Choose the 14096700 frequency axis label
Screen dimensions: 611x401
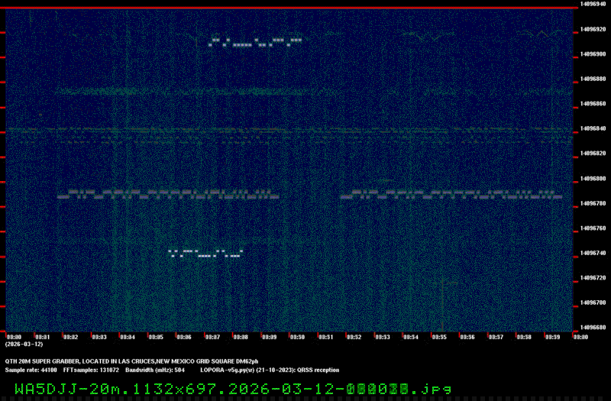coord(593,302)
